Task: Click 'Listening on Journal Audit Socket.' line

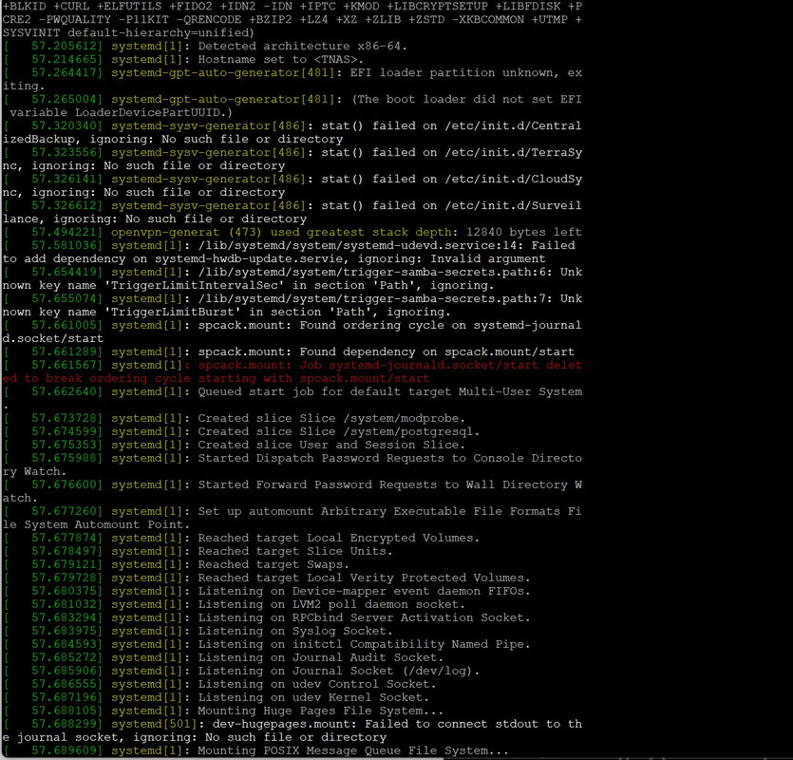Action: (x=321, y=656)
